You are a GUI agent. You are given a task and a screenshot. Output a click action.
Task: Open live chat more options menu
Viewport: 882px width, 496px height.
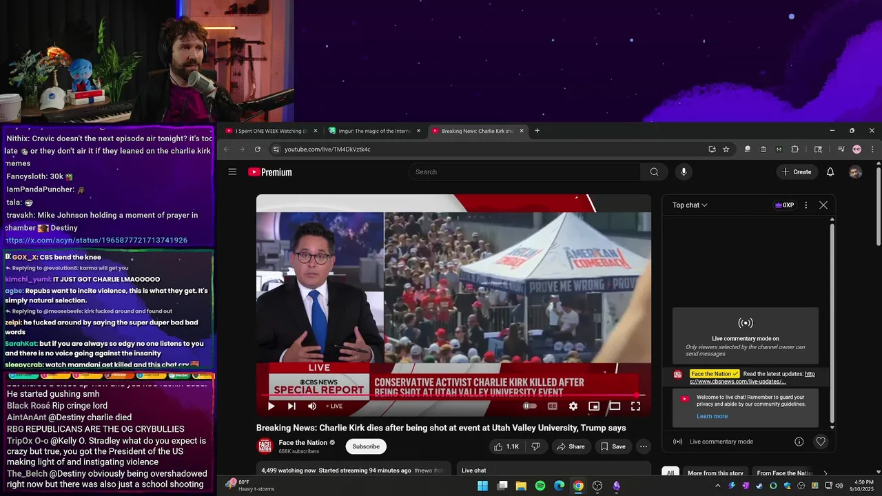(x=806, y=205)
